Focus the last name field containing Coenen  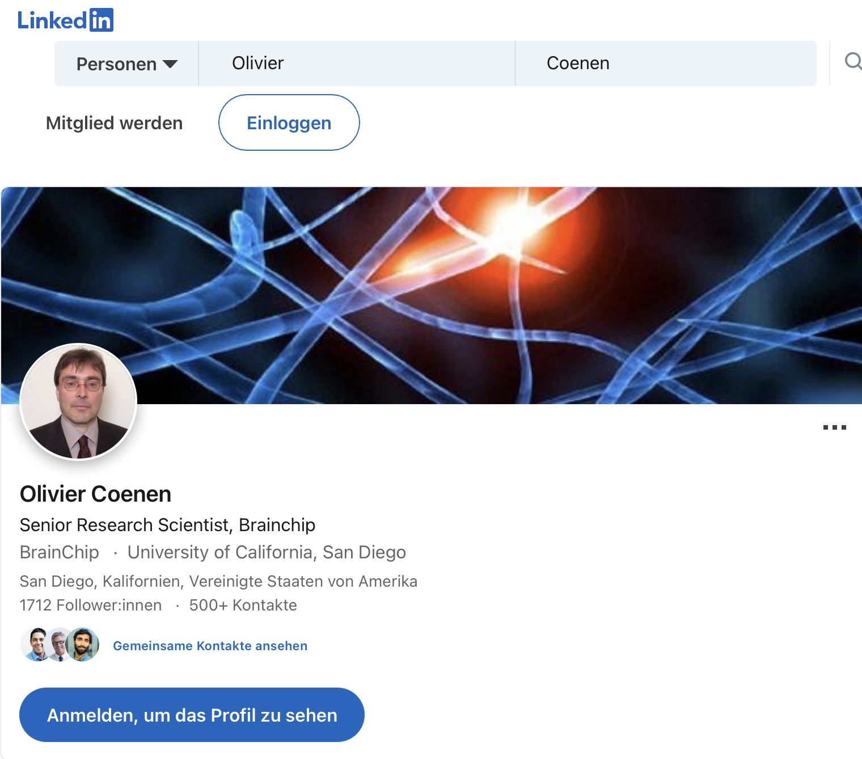click(x=665, y=63)
